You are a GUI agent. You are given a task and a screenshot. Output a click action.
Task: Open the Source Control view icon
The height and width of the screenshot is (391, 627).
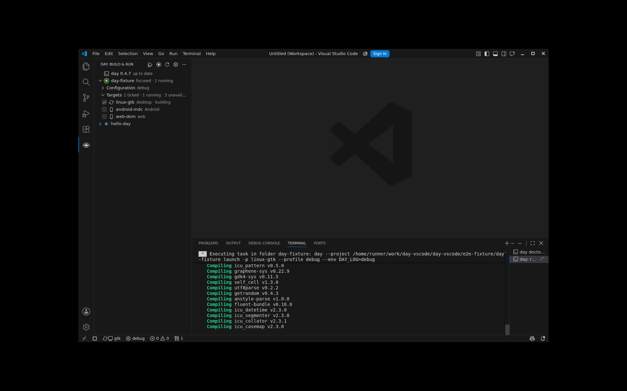pyautogui.click(x=86, y=98)
